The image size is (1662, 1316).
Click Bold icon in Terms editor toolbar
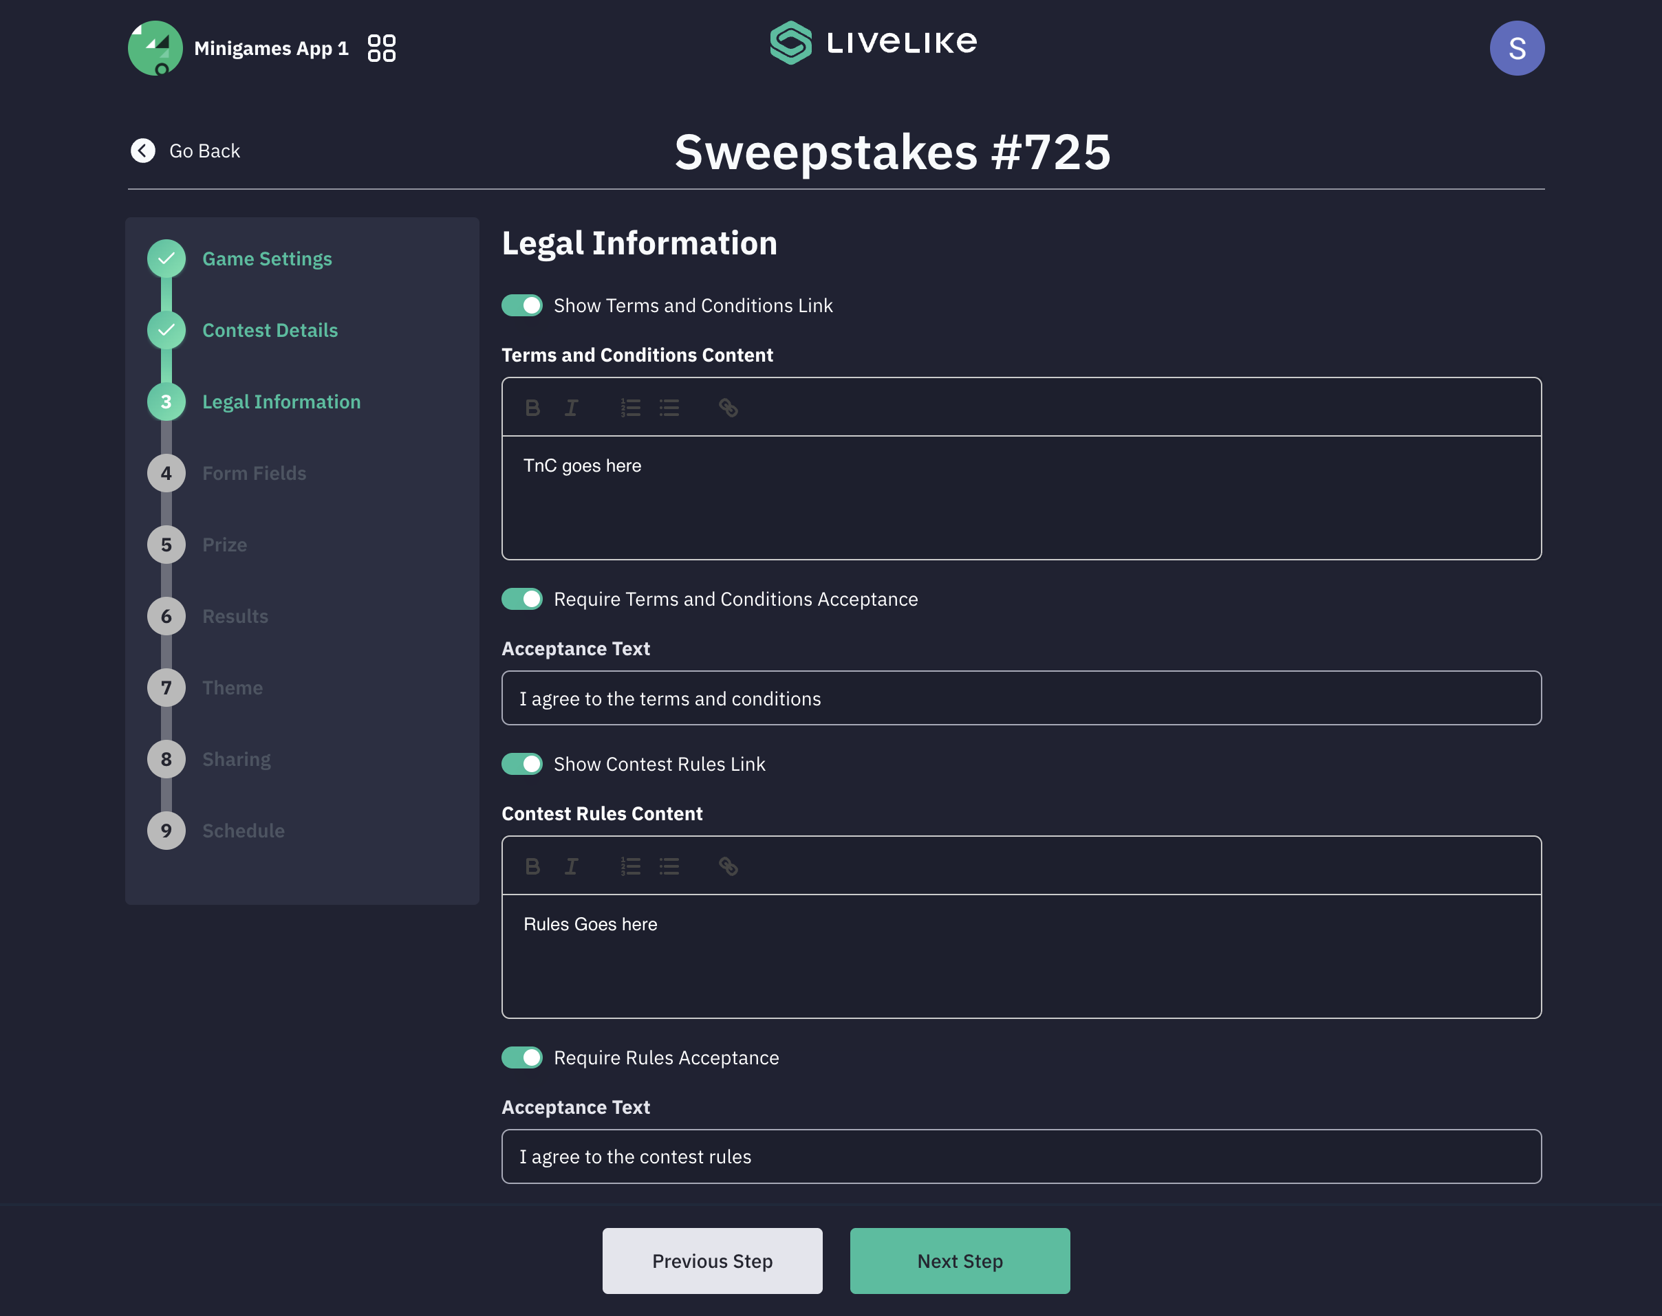[532, 408]
